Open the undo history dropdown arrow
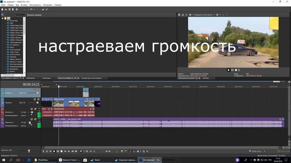 click(x=34, y=9)
